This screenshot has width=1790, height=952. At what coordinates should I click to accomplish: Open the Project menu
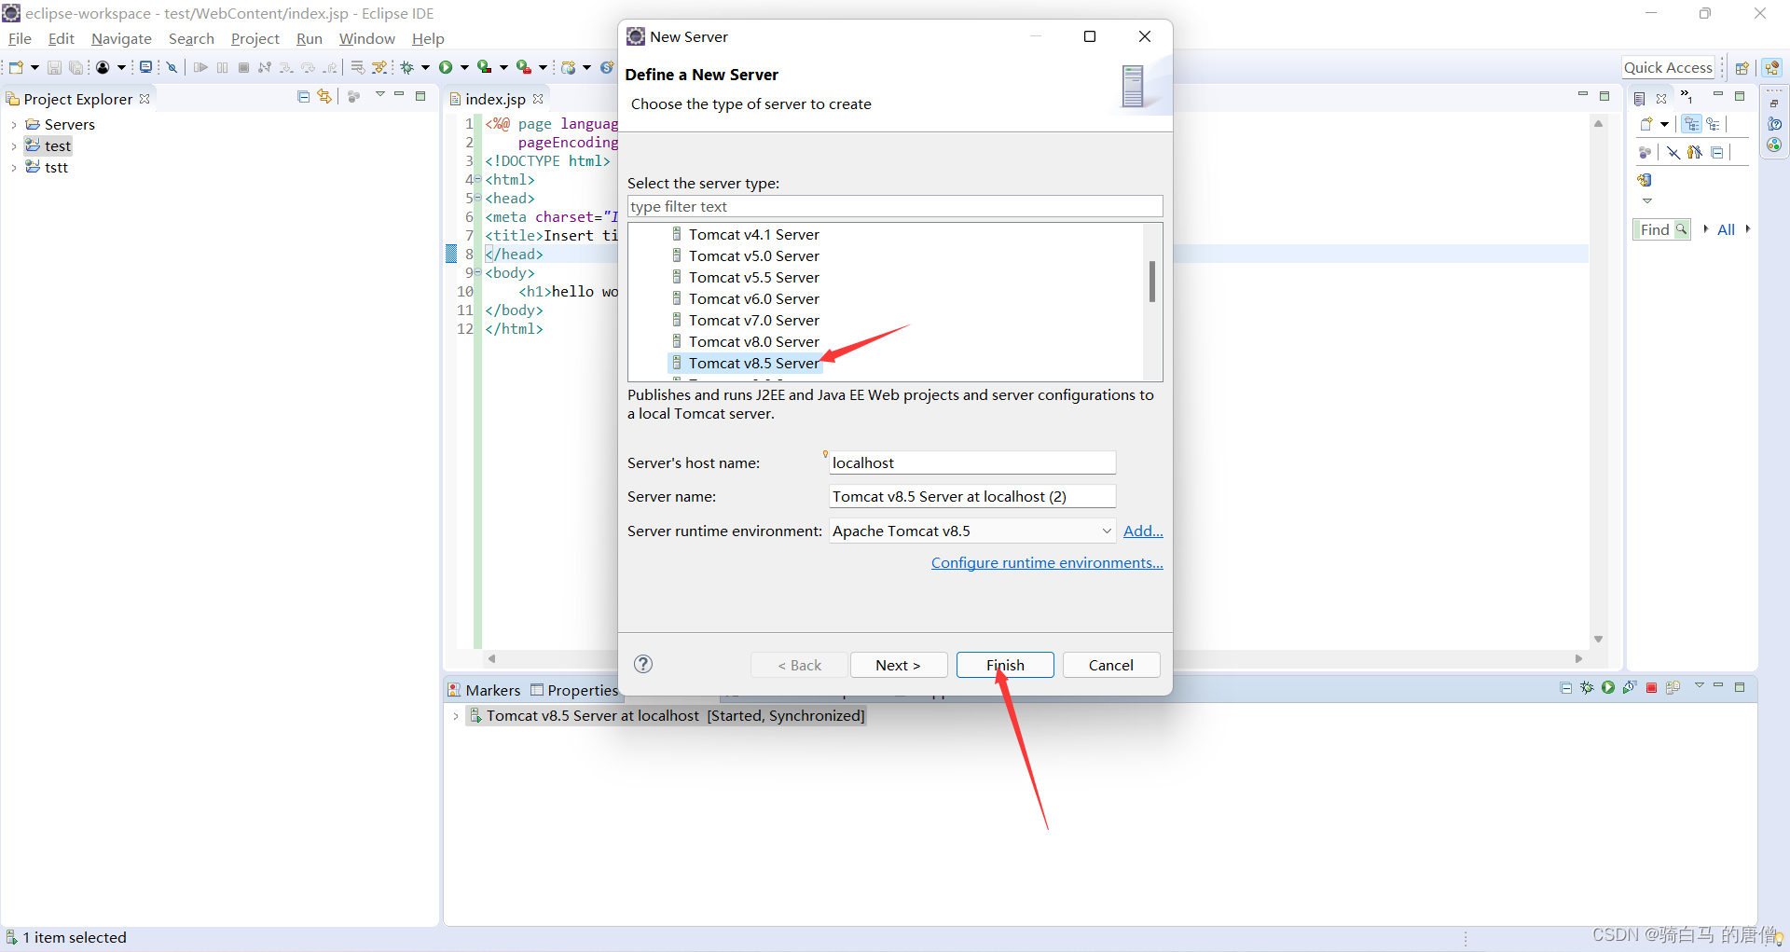pos(255,39)
